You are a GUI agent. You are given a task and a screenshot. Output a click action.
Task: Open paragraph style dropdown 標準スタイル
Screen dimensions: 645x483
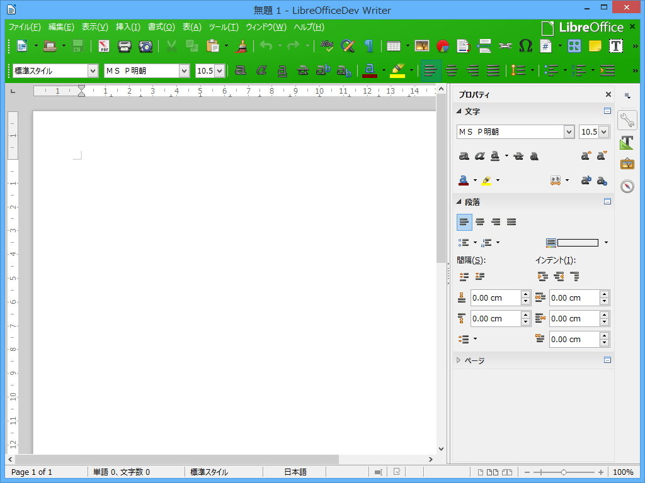(93, 70)
